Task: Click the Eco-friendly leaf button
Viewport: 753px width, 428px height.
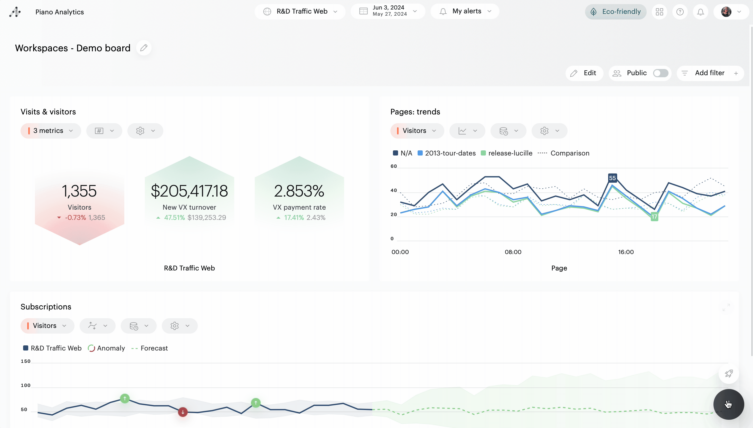Action: click(x=616, y=12)
